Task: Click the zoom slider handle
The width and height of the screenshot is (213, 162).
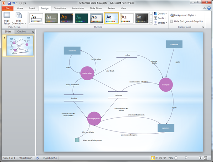Action: point(186,158)
